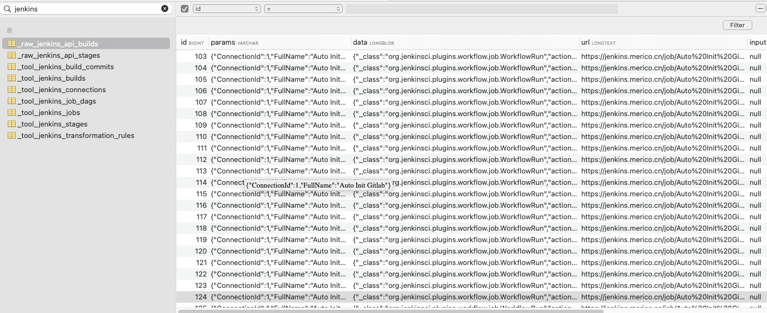
Task: Uncheck the filter enable checkbox
Action: [185, 9]
